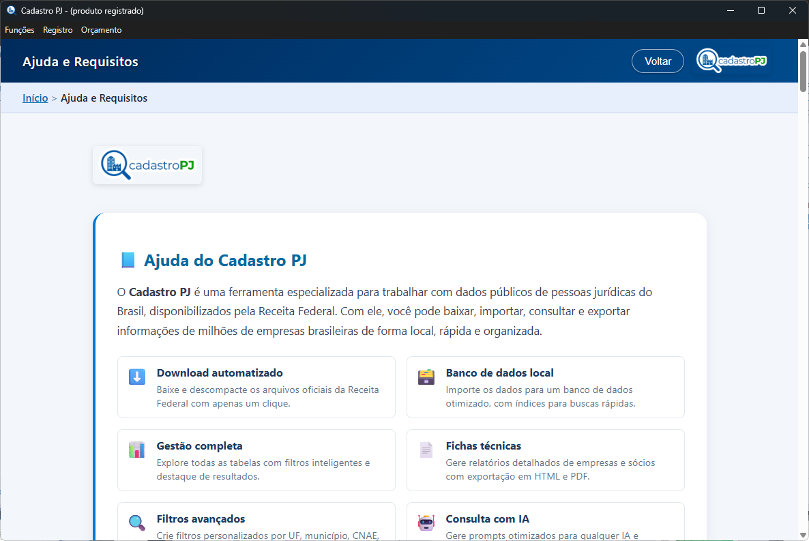This screenshot has height=541, width=809.
Task: Click the app icon in title bar
Action: tap(11, 10)
